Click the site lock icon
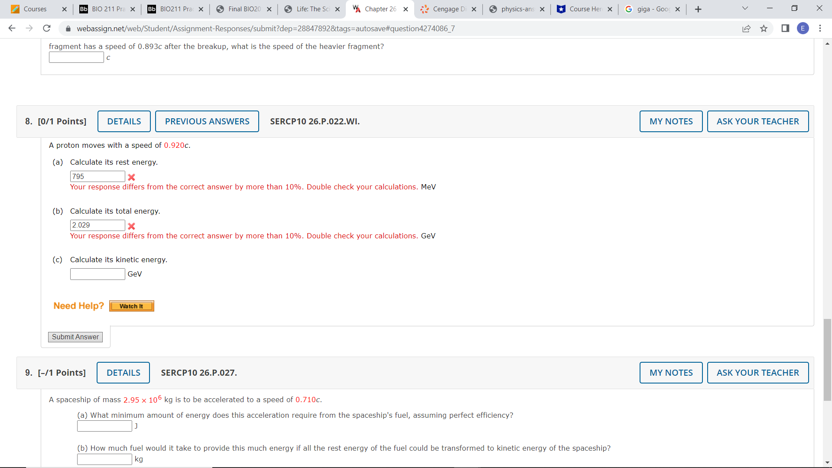The height and width of the screenshot is (468, 832). (68, 29)
